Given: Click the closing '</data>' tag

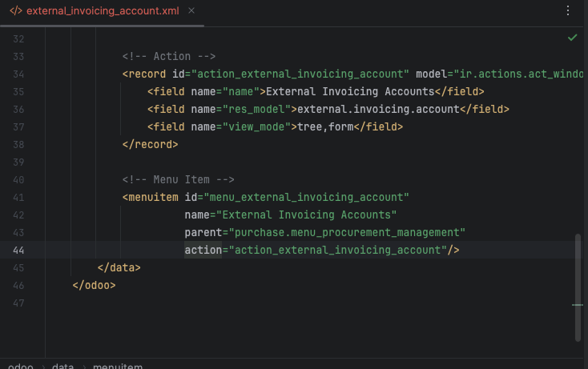Looking at the screenshot, I should [119, 268].
